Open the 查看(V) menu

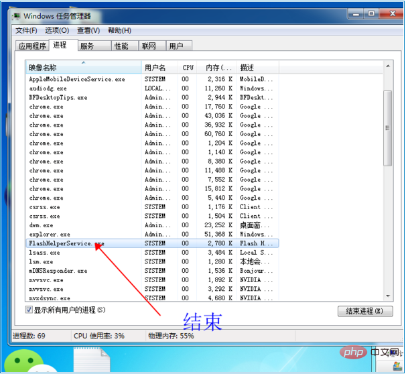(x=88, y=31)
